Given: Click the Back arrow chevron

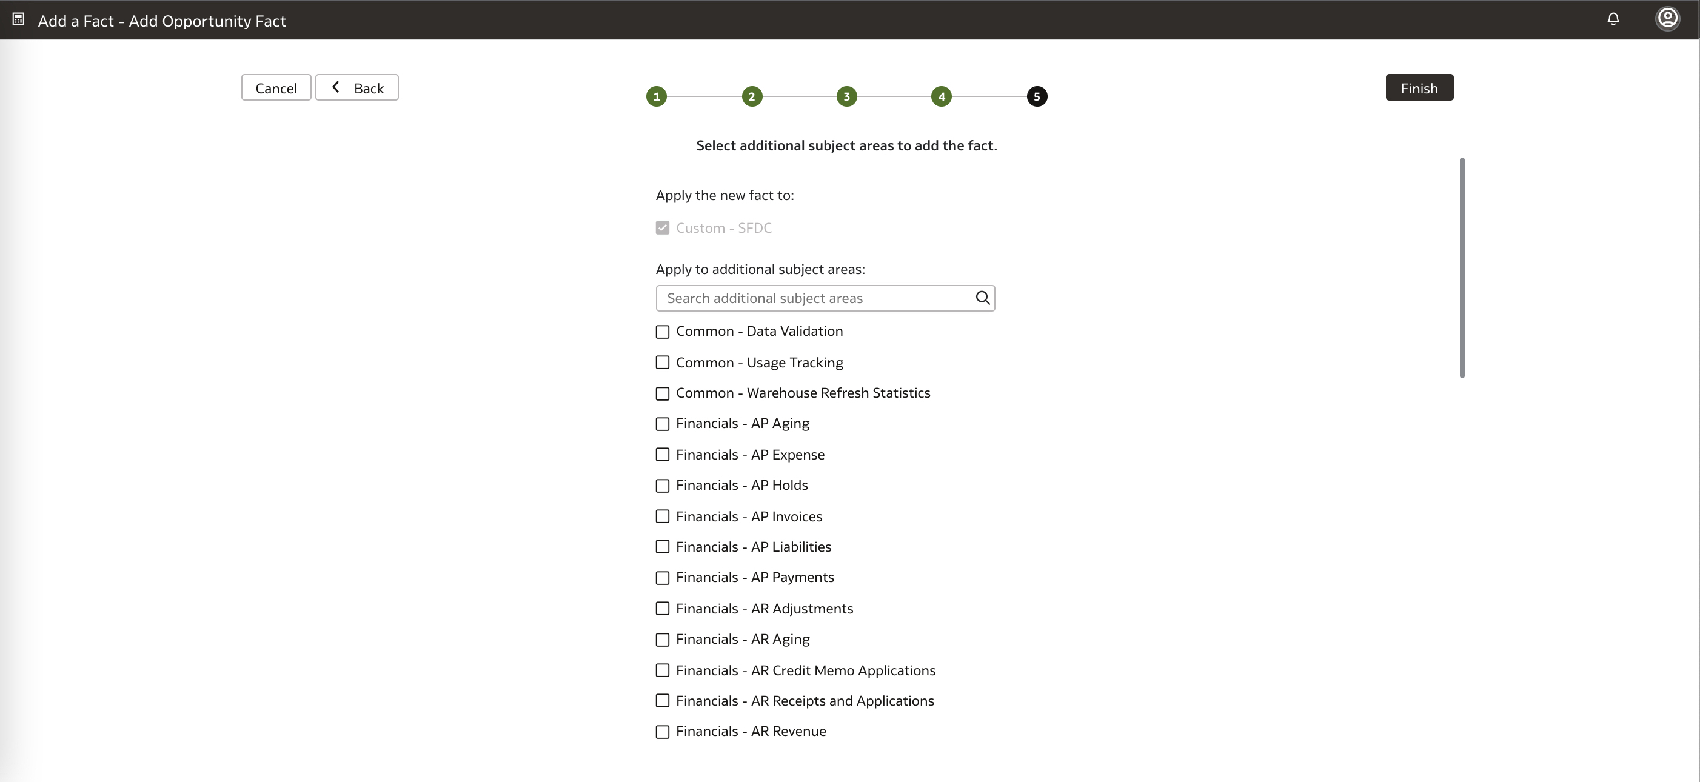Looking at the screenshot, I should [336, 87].
